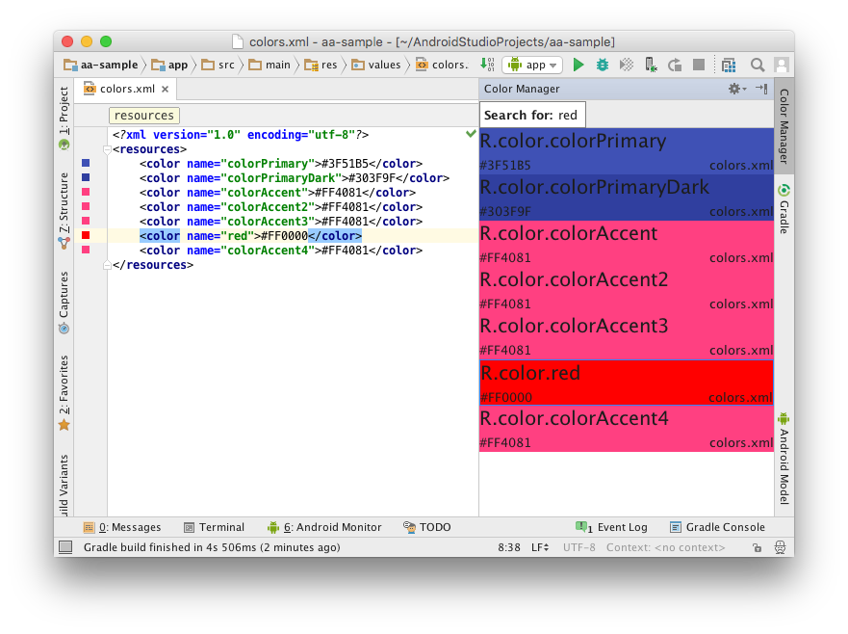
Task: Toggle the read-only lock icon in status bar
Action: pos(758,547)
